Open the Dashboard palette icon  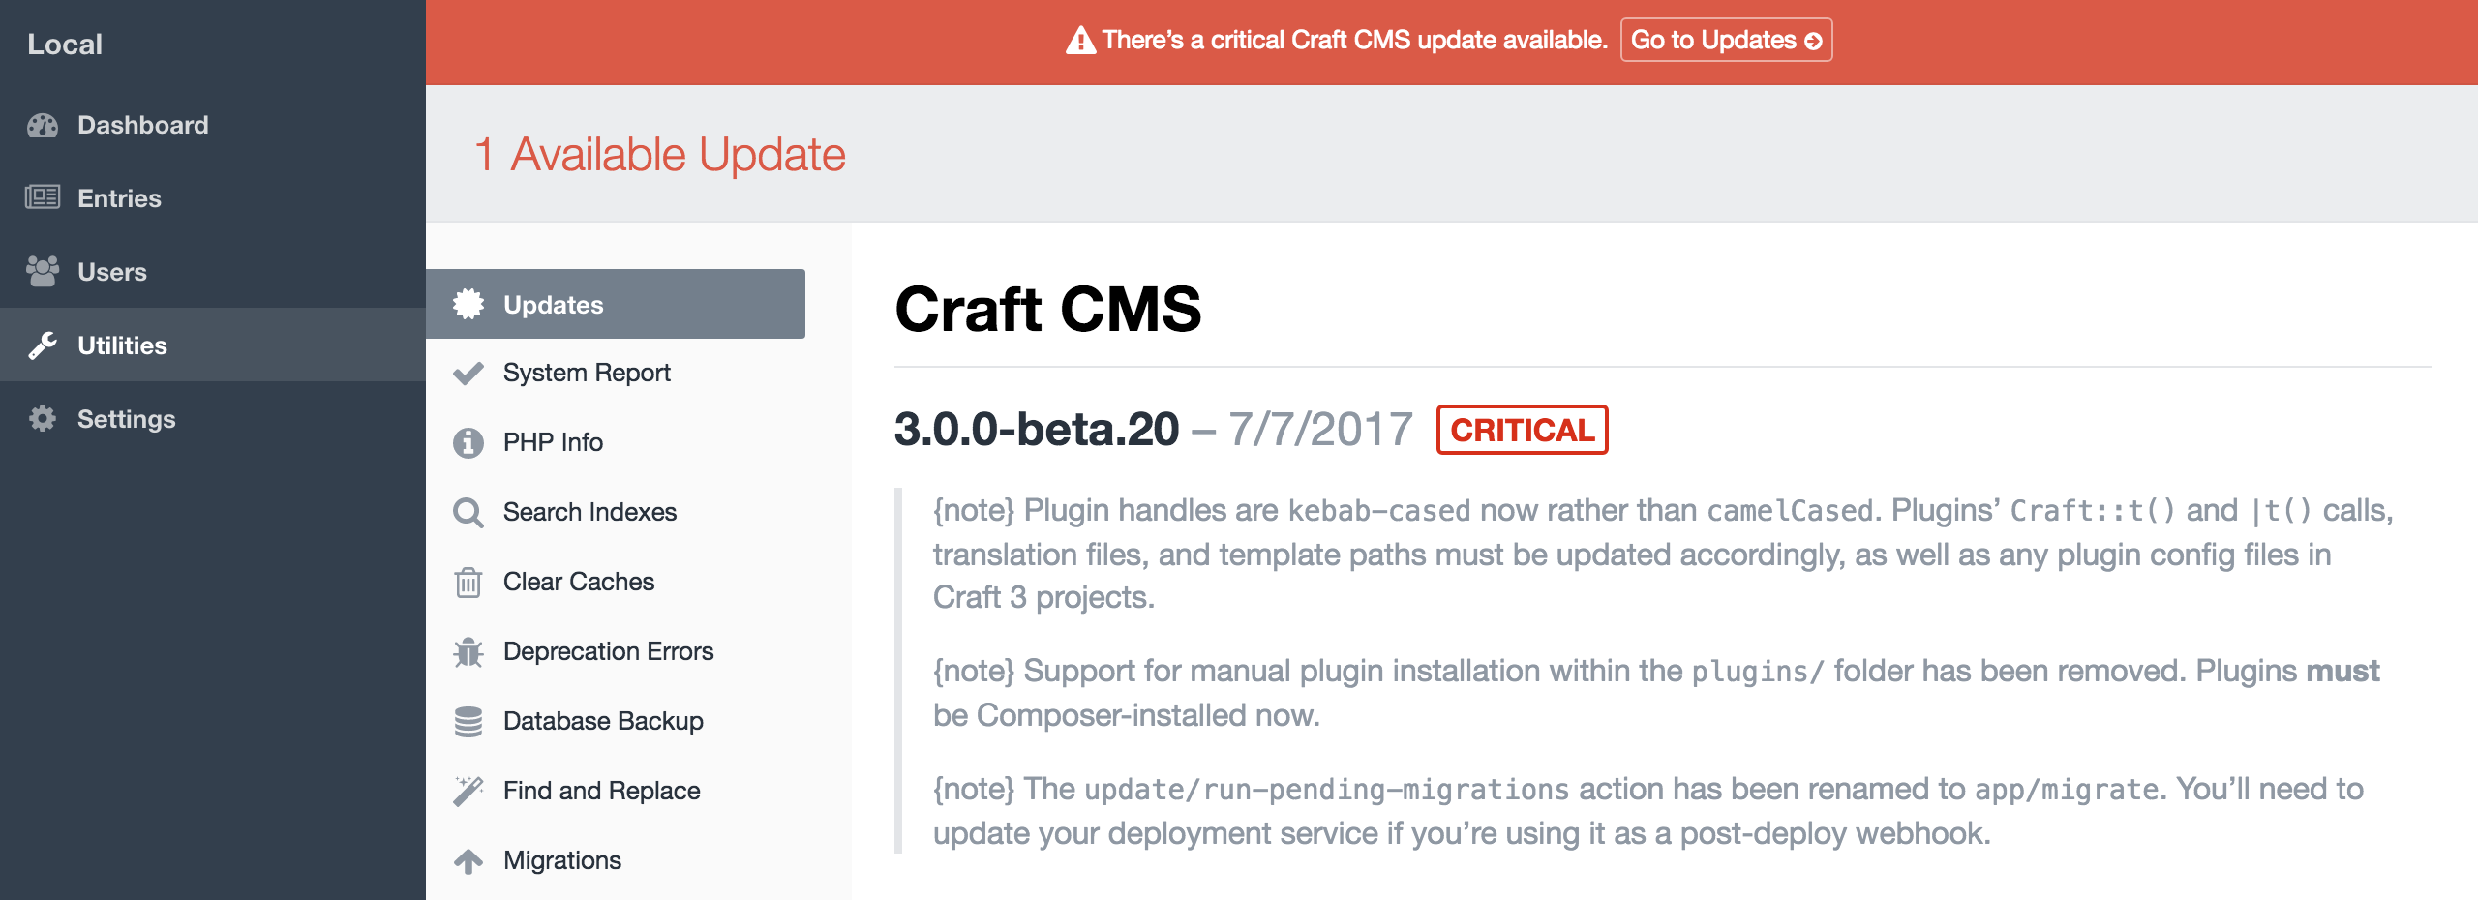pyautogui.click(x=41, y=125)
